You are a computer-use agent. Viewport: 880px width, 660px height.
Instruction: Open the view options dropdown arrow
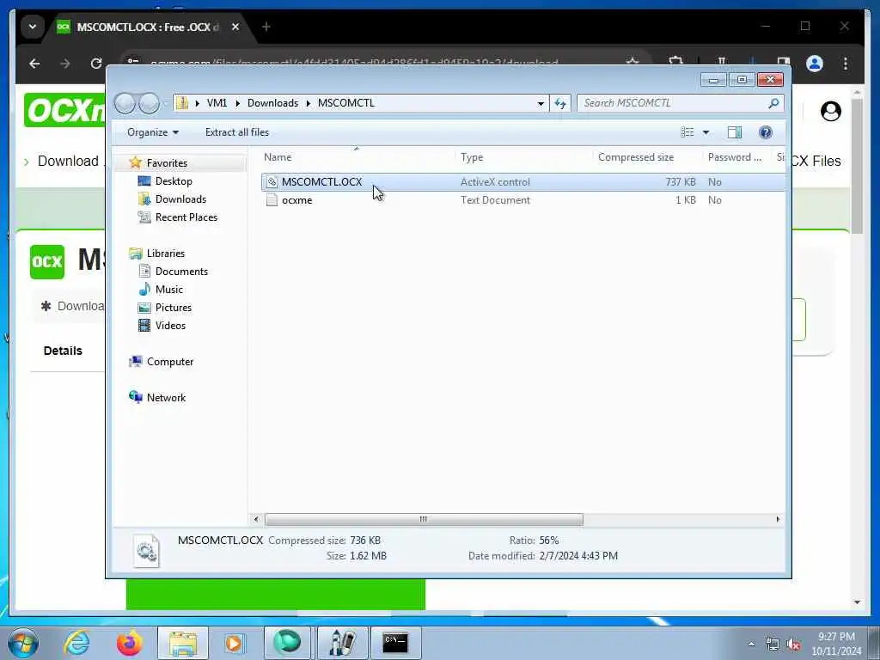pos(706,132)
